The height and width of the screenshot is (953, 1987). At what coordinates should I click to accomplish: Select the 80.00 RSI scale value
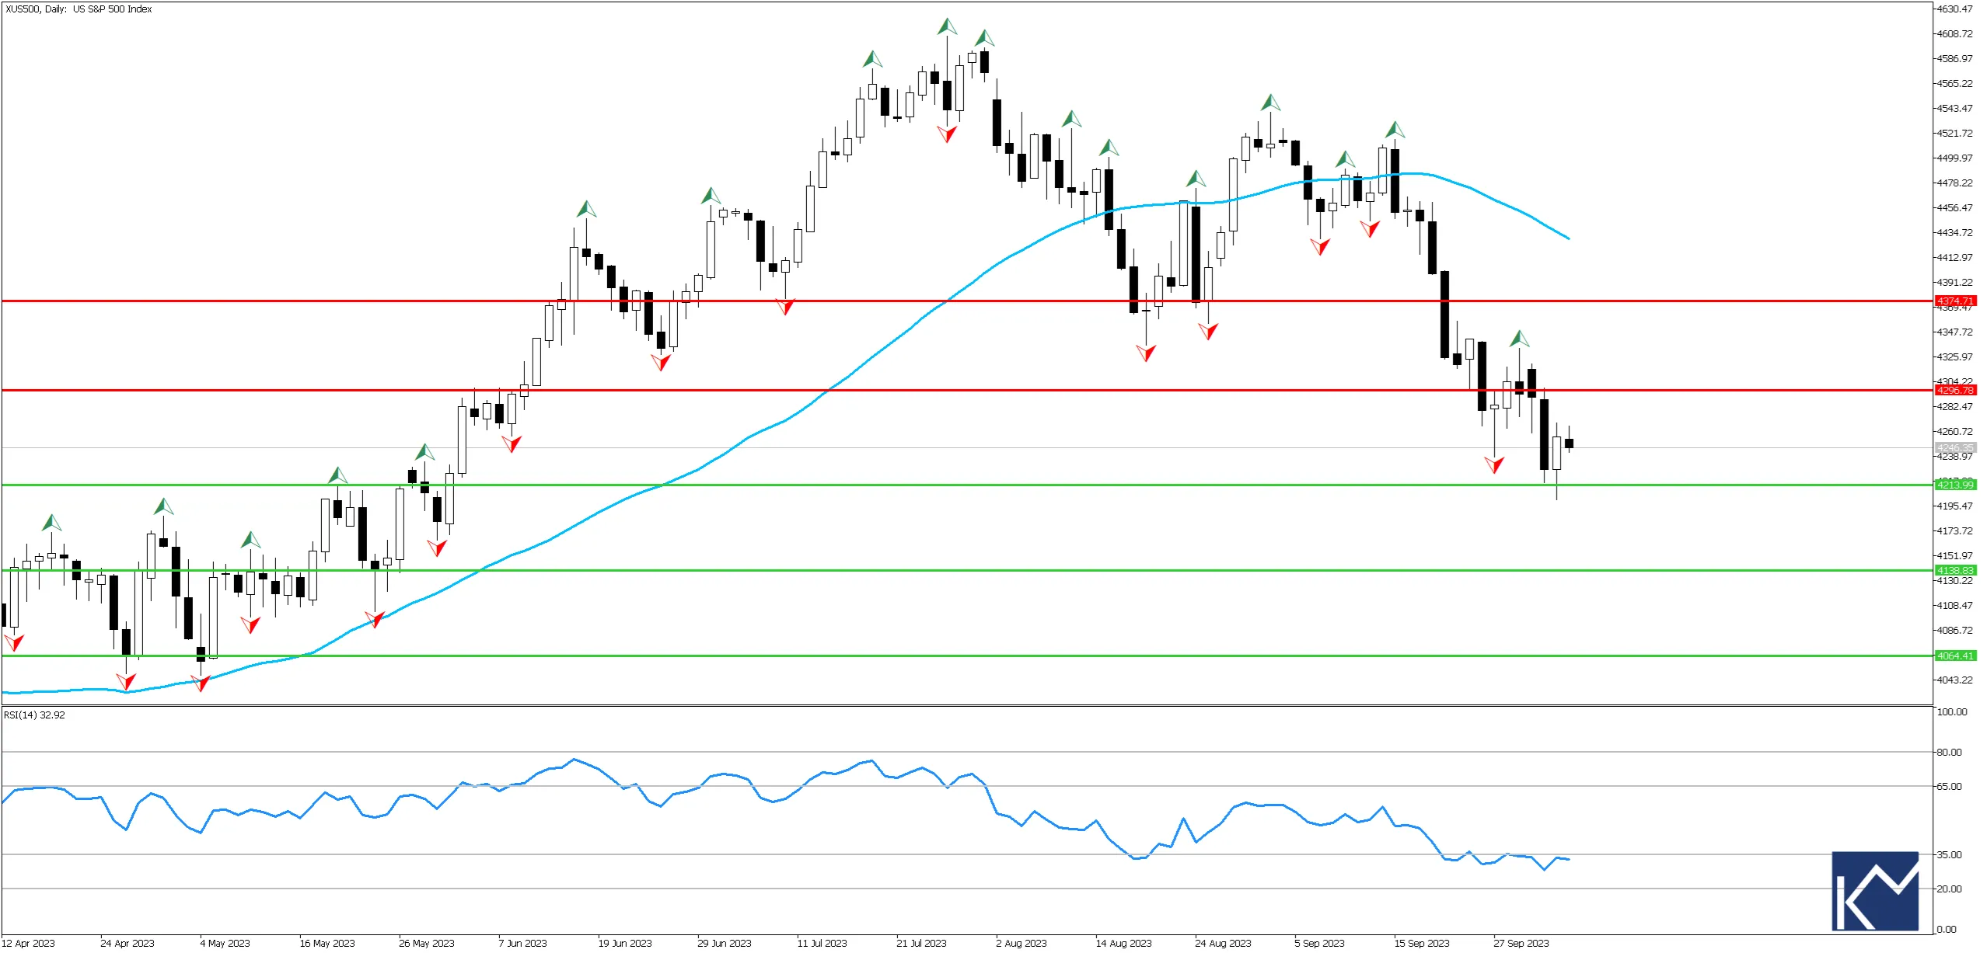1949,753
